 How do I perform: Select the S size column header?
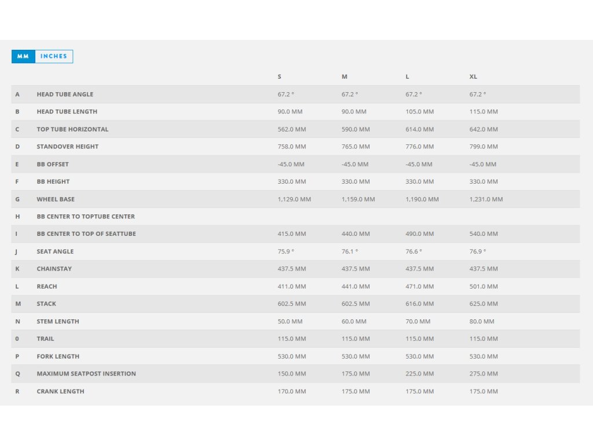point(280,76)
